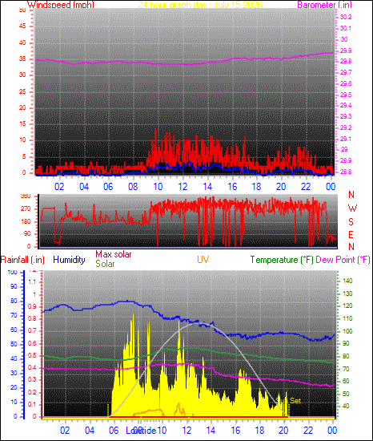Viewport: 373px width, 441px height.
Task: Click the Barometer (.in) axis title
Action: coord(324,5)
